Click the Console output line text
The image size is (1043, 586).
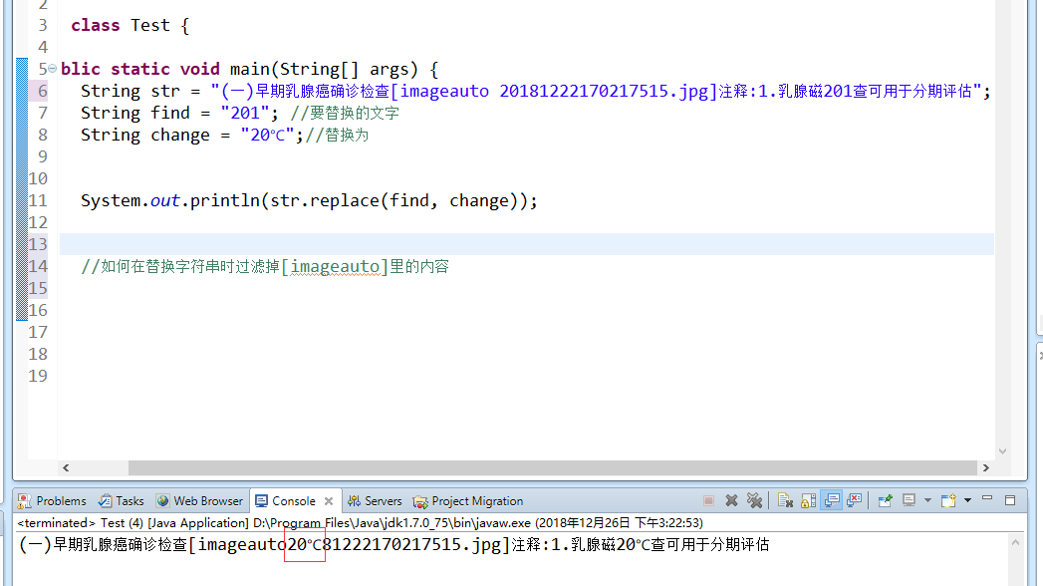tap(393, 544)
